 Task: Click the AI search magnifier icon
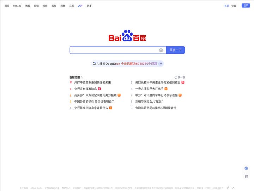[x=94, y=64]
